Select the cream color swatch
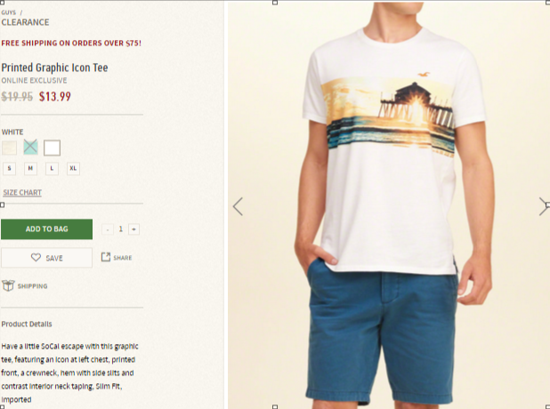 coord(9,148)
